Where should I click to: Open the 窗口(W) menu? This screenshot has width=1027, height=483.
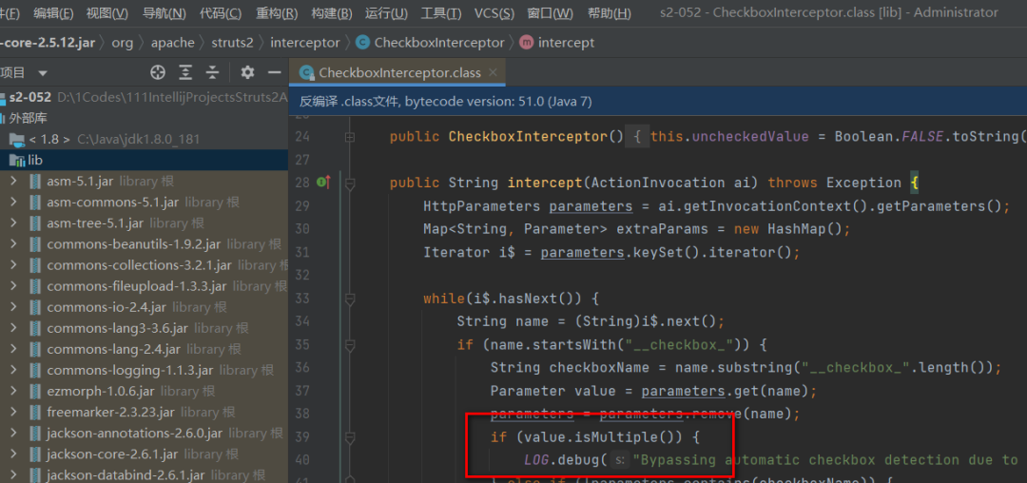click(x=551, y=13)
